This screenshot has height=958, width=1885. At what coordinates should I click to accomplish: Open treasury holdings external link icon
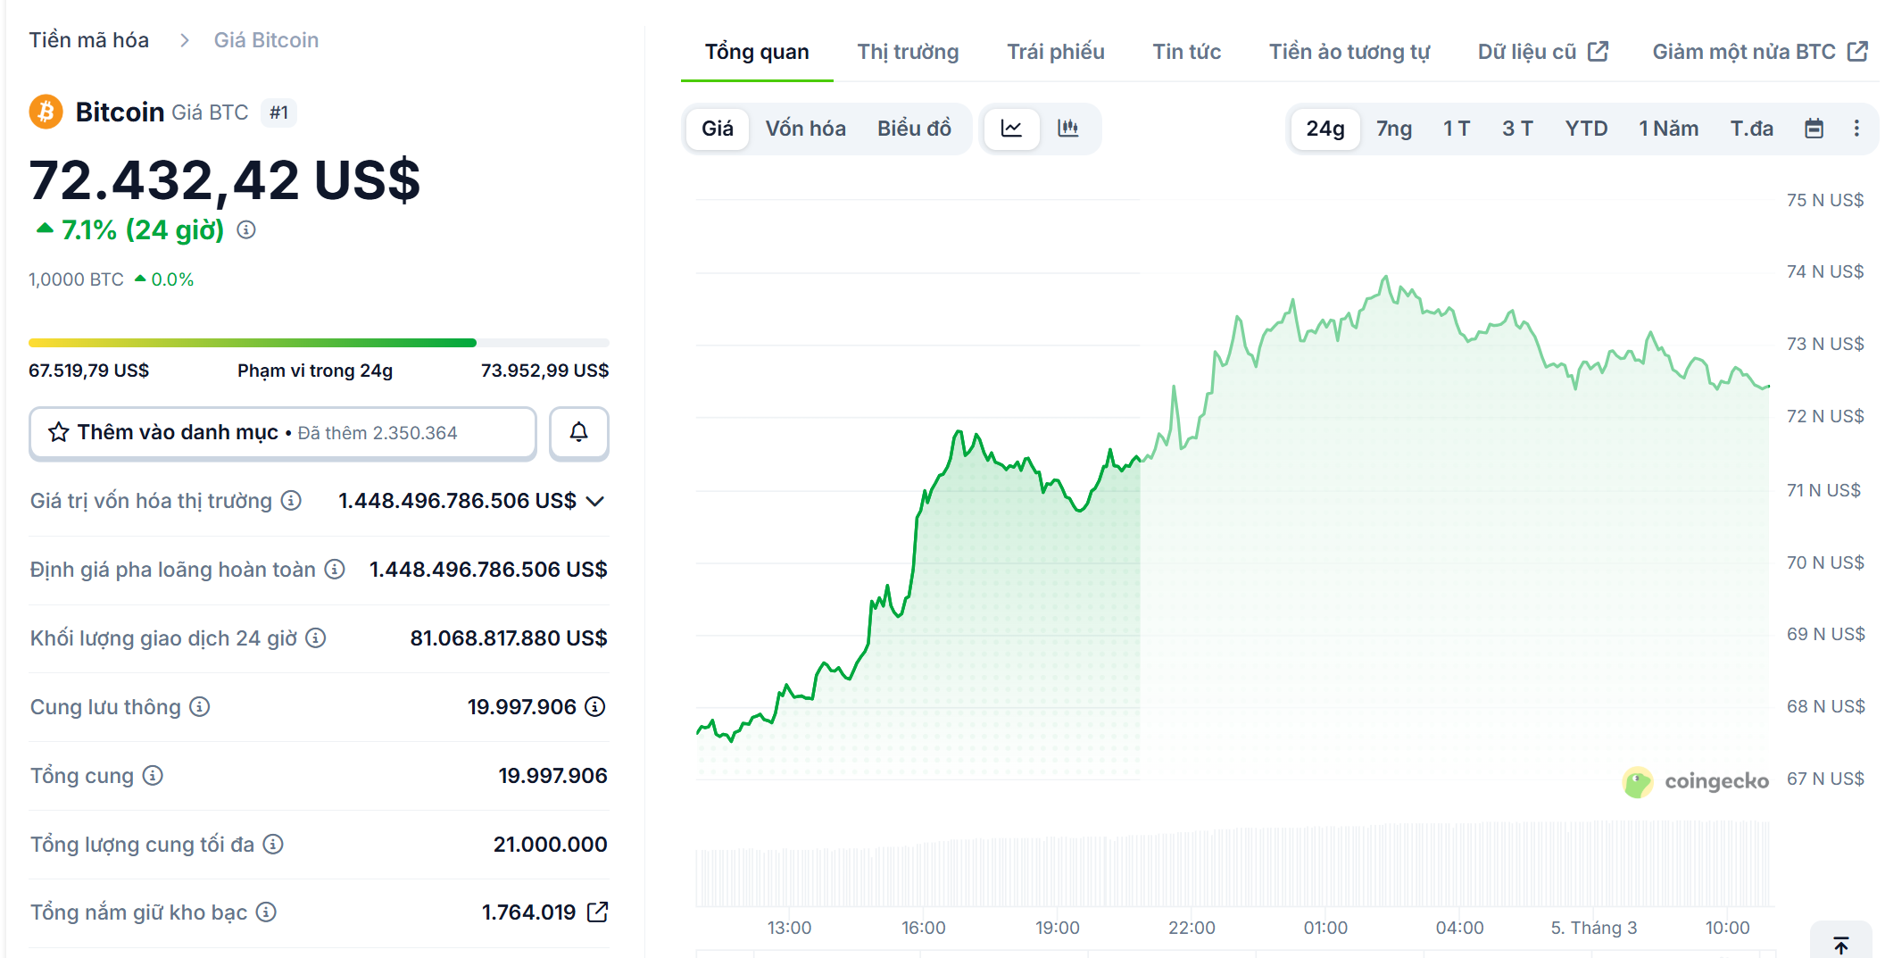[597, 912]
